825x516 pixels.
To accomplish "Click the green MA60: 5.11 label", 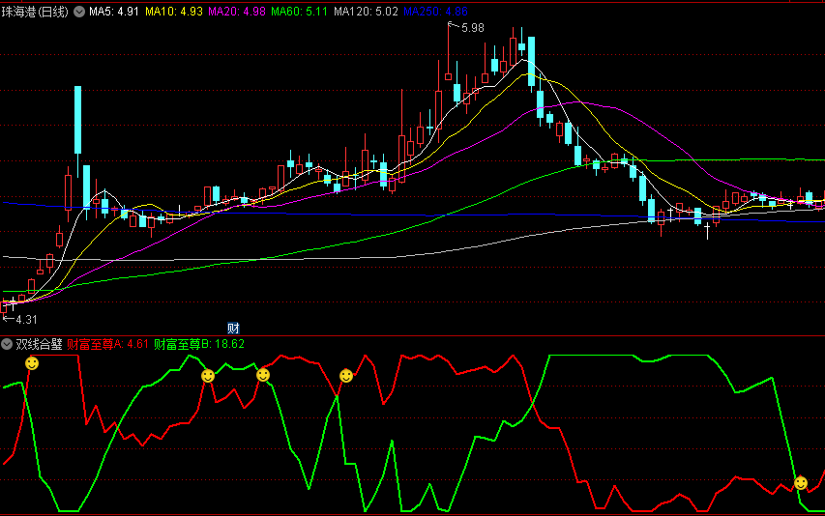I will (300, 12).
